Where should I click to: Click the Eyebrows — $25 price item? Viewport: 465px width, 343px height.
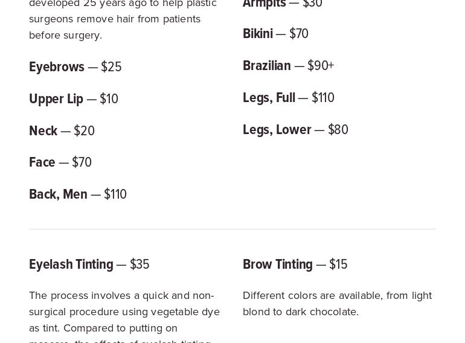tap(75, 66)
